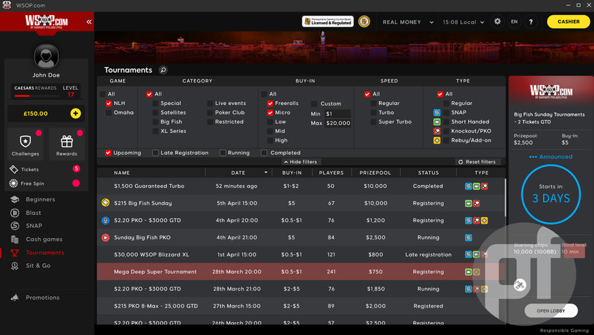This screenshot has width=594, height=335.
Task: Open help question mark icon
Action: point(531,22)
